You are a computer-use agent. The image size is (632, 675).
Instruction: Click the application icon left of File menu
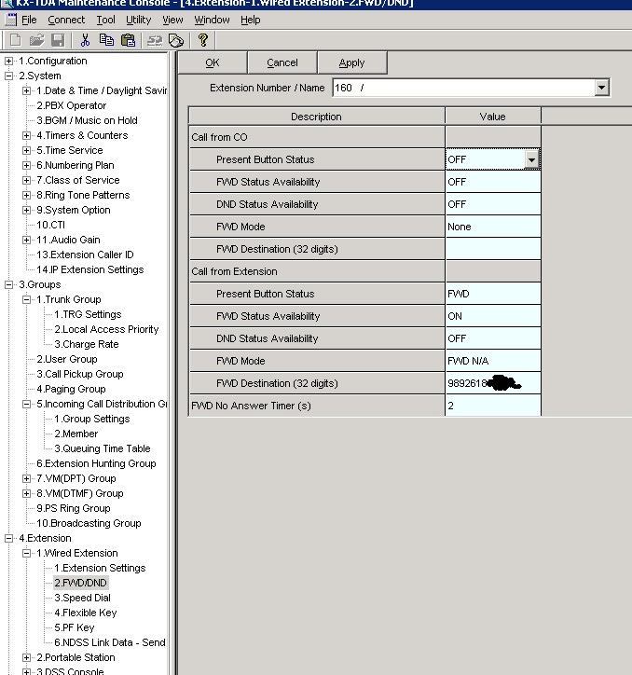11,20
